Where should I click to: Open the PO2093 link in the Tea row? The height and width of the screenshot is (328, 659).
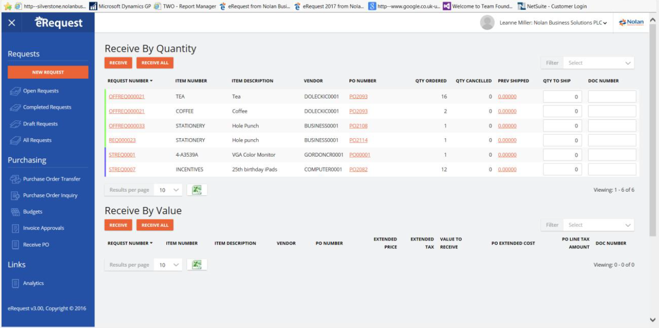pyautogui.click(x=358, y=97)
